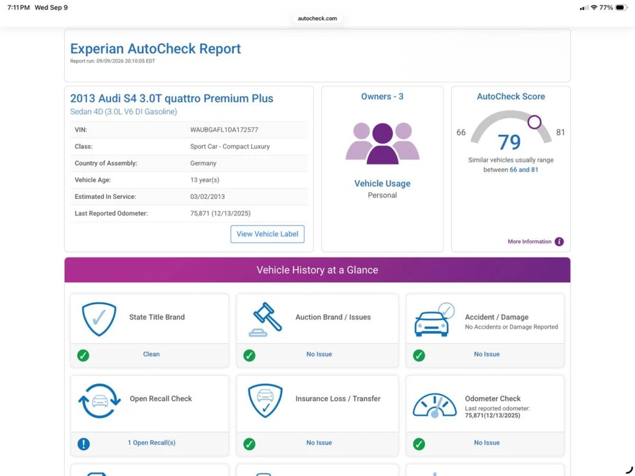Click the Odometer Check gauge icon
Viewport: 635px width, 476px height.
point(435,405)
